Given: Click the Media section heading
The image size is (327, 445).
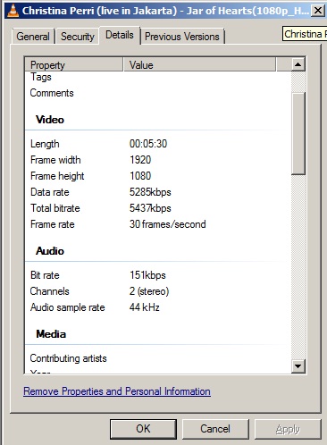Looking at the screenshot, I should coord(51,334).
